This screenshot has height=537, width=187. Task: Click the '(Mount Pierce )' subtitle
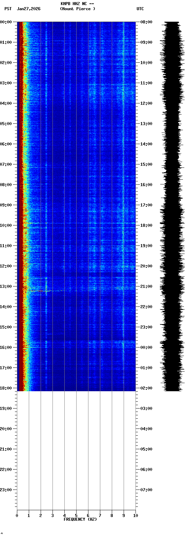[x=78, y=9]
